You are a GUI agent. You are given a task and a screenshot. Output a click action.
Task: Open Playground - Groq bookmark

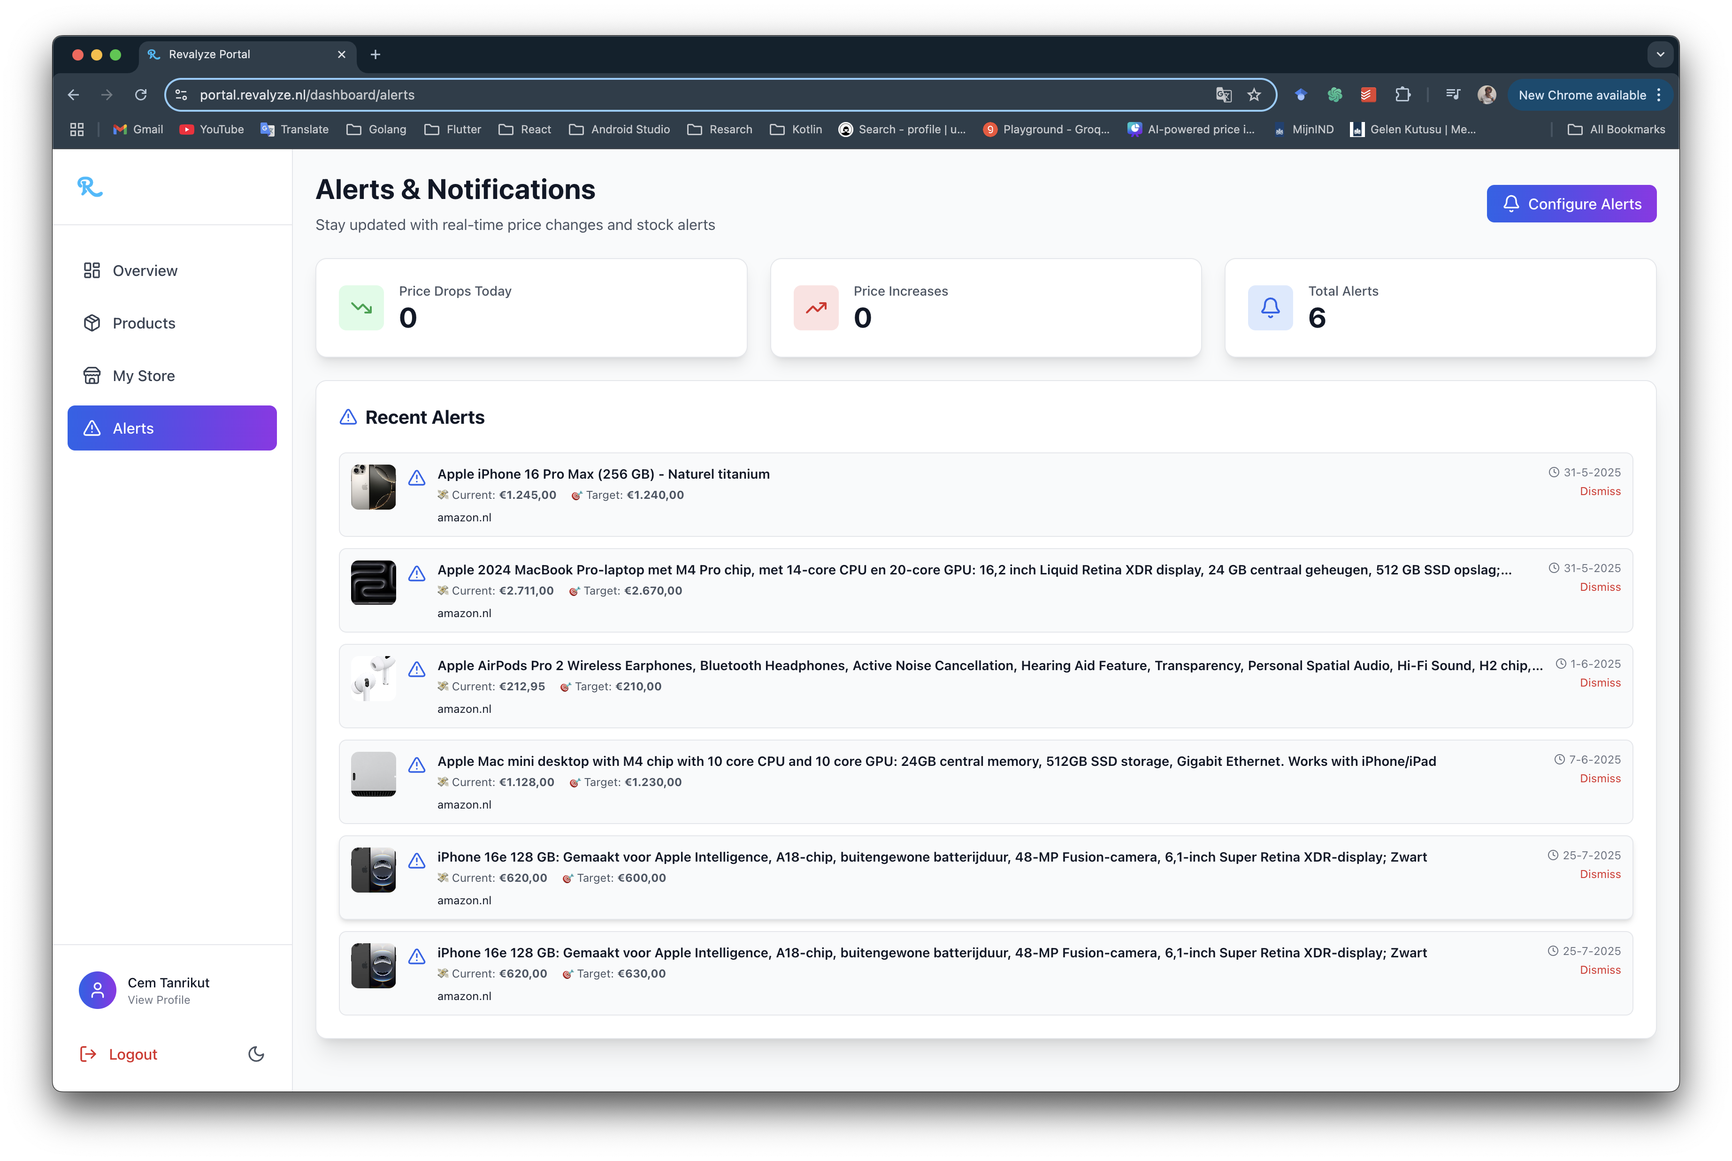[1046, 130]
